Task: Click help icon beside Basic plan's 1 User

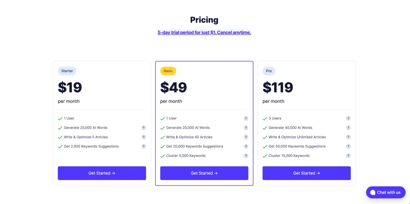Action: pyautogui.click(x=246, y=118)
